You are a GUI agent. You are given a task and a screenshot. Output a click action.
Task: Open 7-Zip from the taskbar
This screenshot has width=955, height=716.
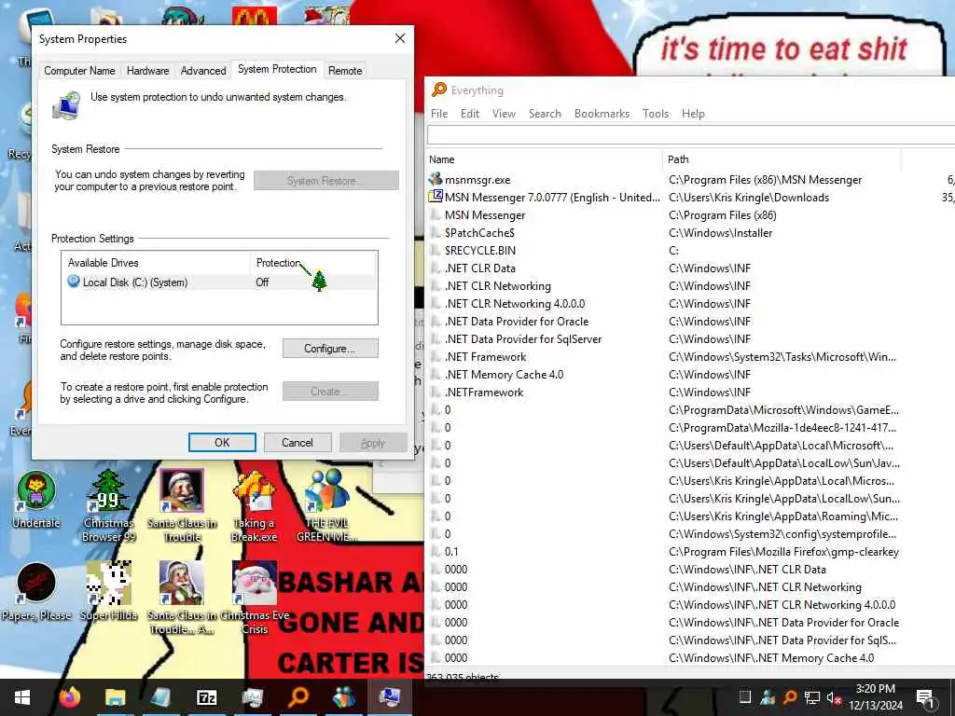click(x=206, y=697)
